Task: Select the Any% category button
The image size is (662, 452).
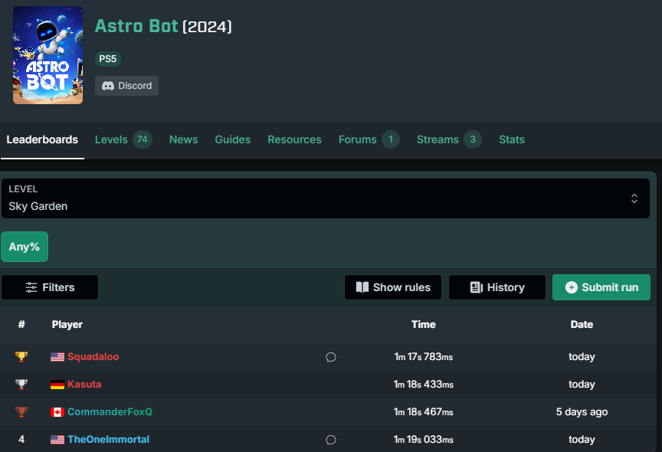Action: (x=25, y=247)
